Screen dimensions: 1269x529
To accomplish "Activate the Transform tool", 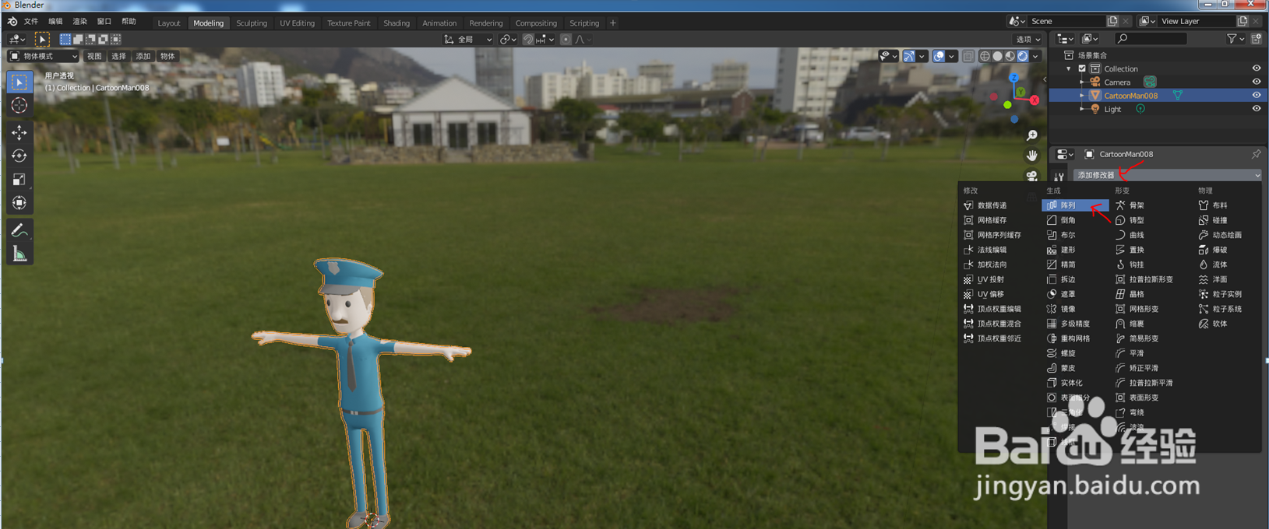I will 19,203.
